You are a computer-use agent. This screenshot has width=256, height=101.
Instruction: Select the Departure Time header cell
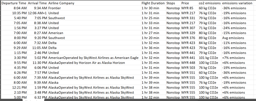pos(14,3)
